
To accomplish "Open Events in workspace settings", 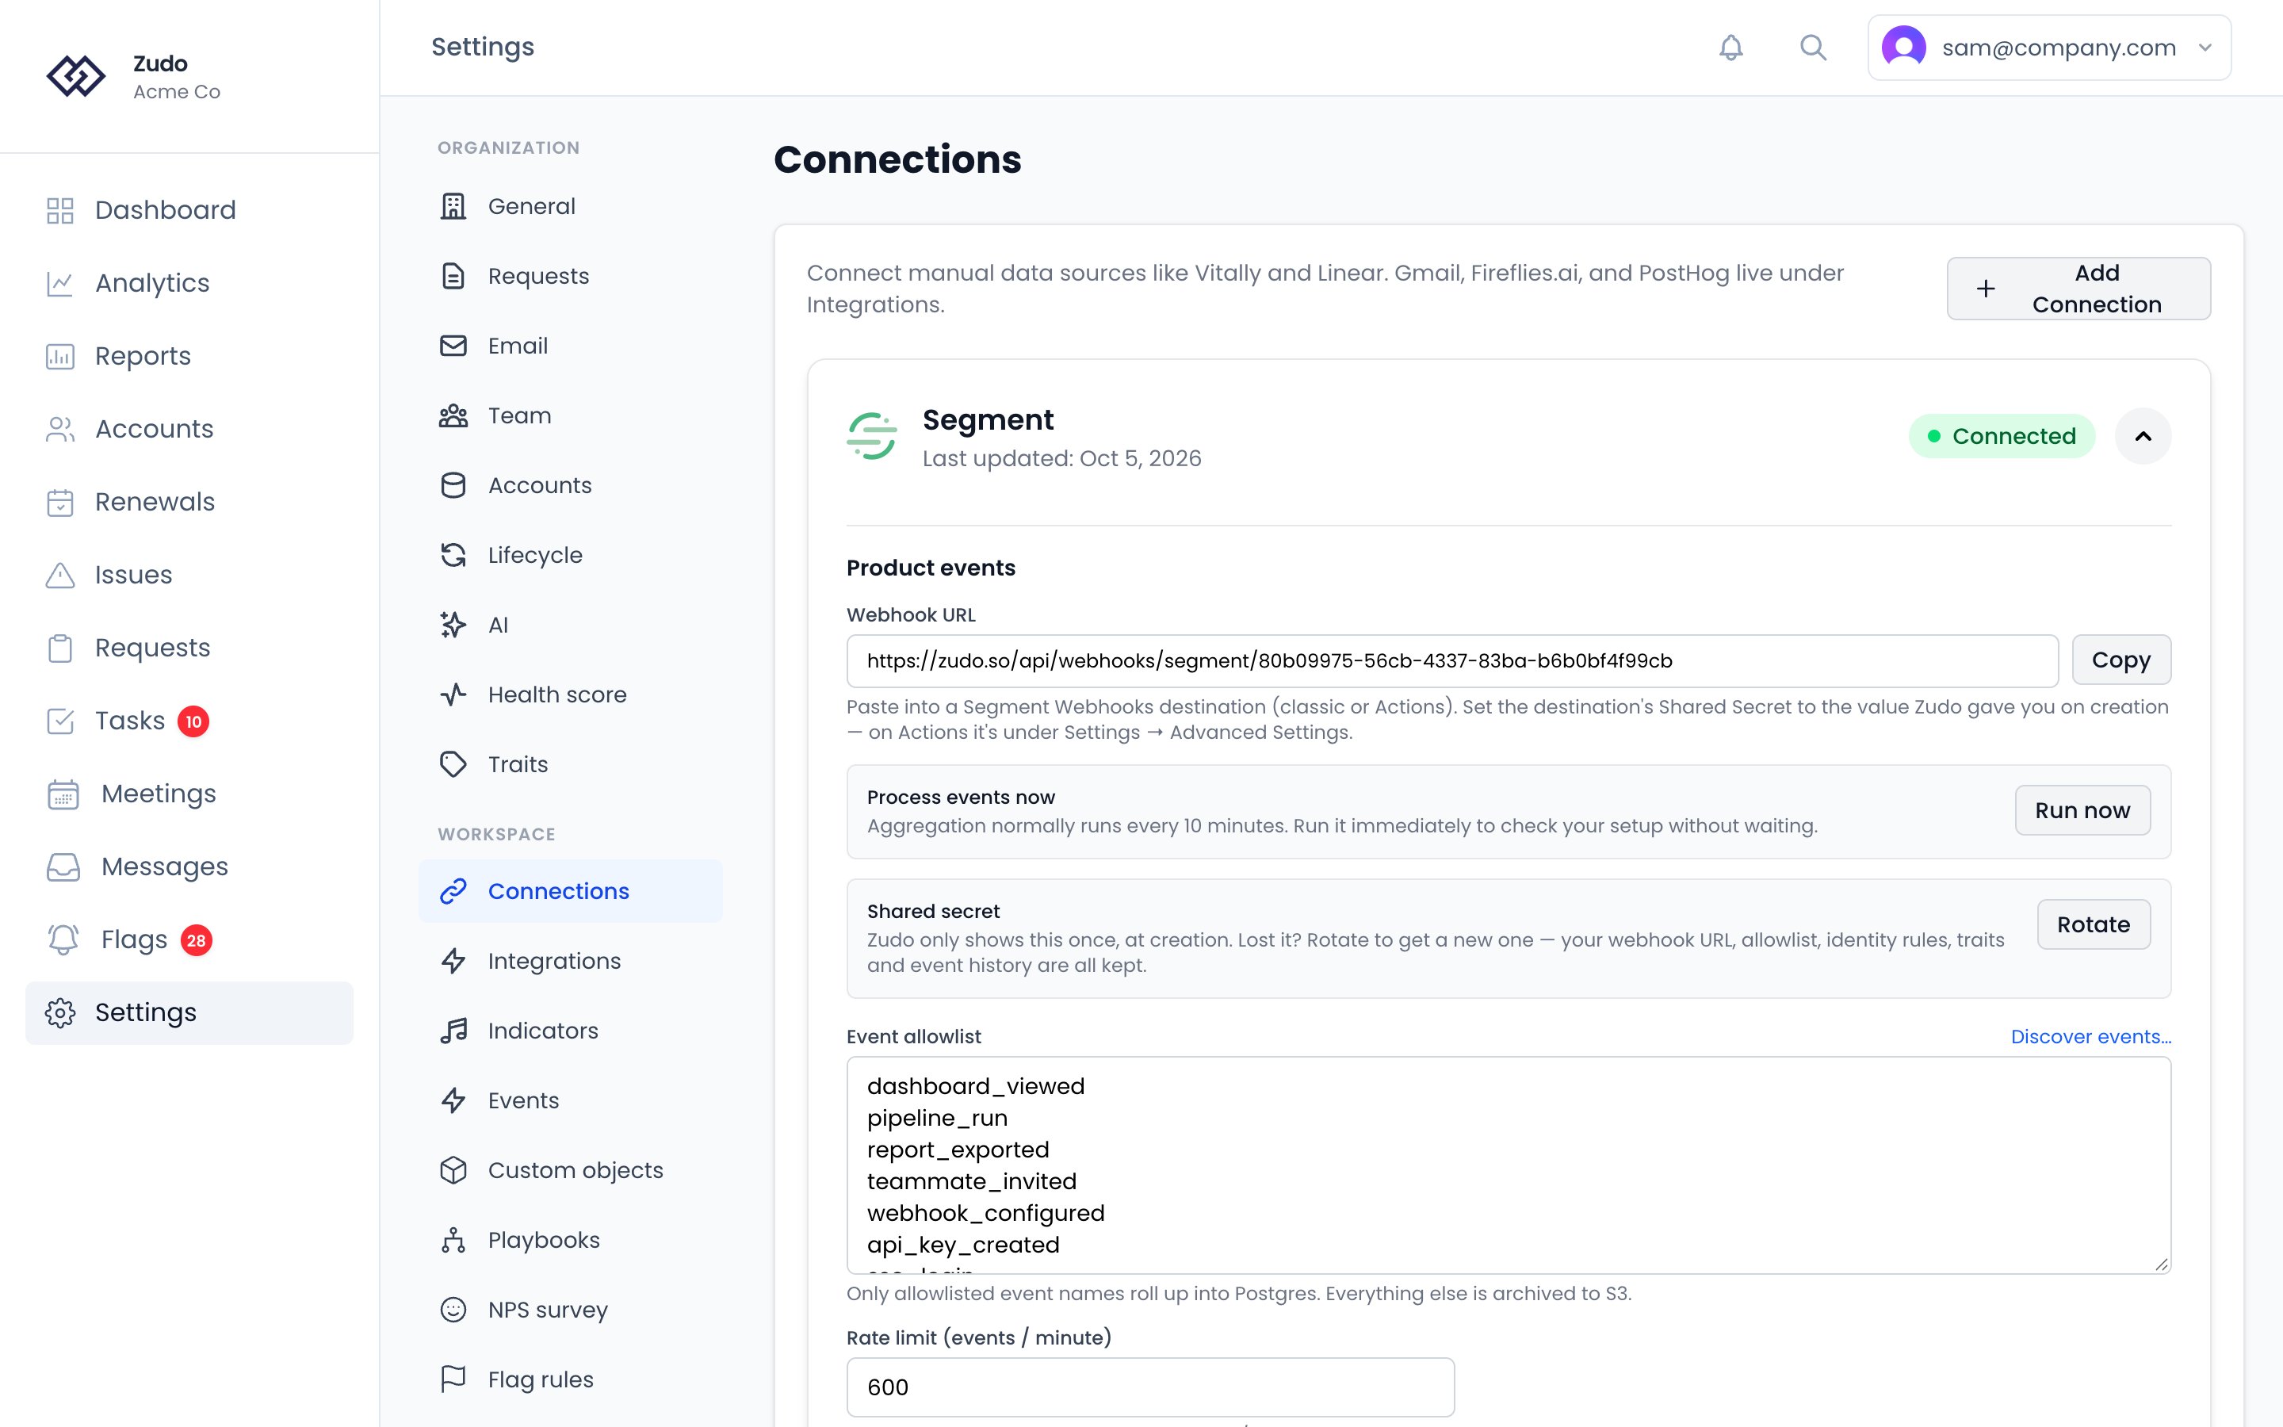I will pyautogui.click(x=571, y=1100).
